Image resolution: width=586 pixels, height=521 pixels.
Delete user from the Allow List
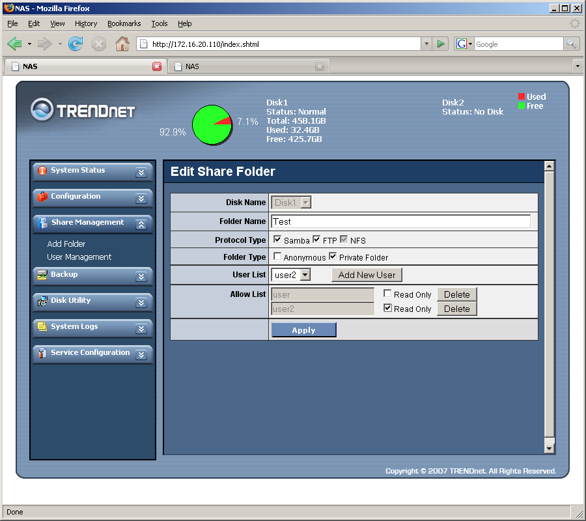click(456, 294)
